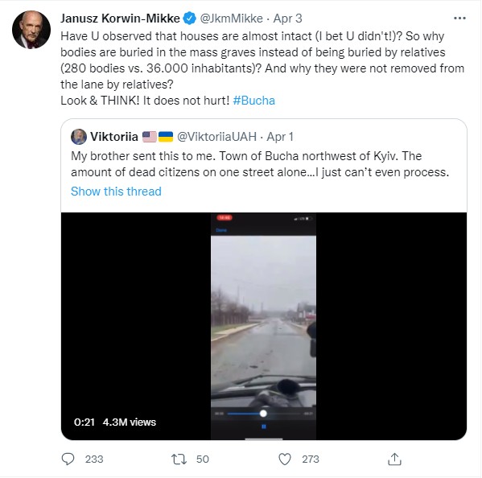Click Show this thread link

pyautogui.click(x=116, y=192)
